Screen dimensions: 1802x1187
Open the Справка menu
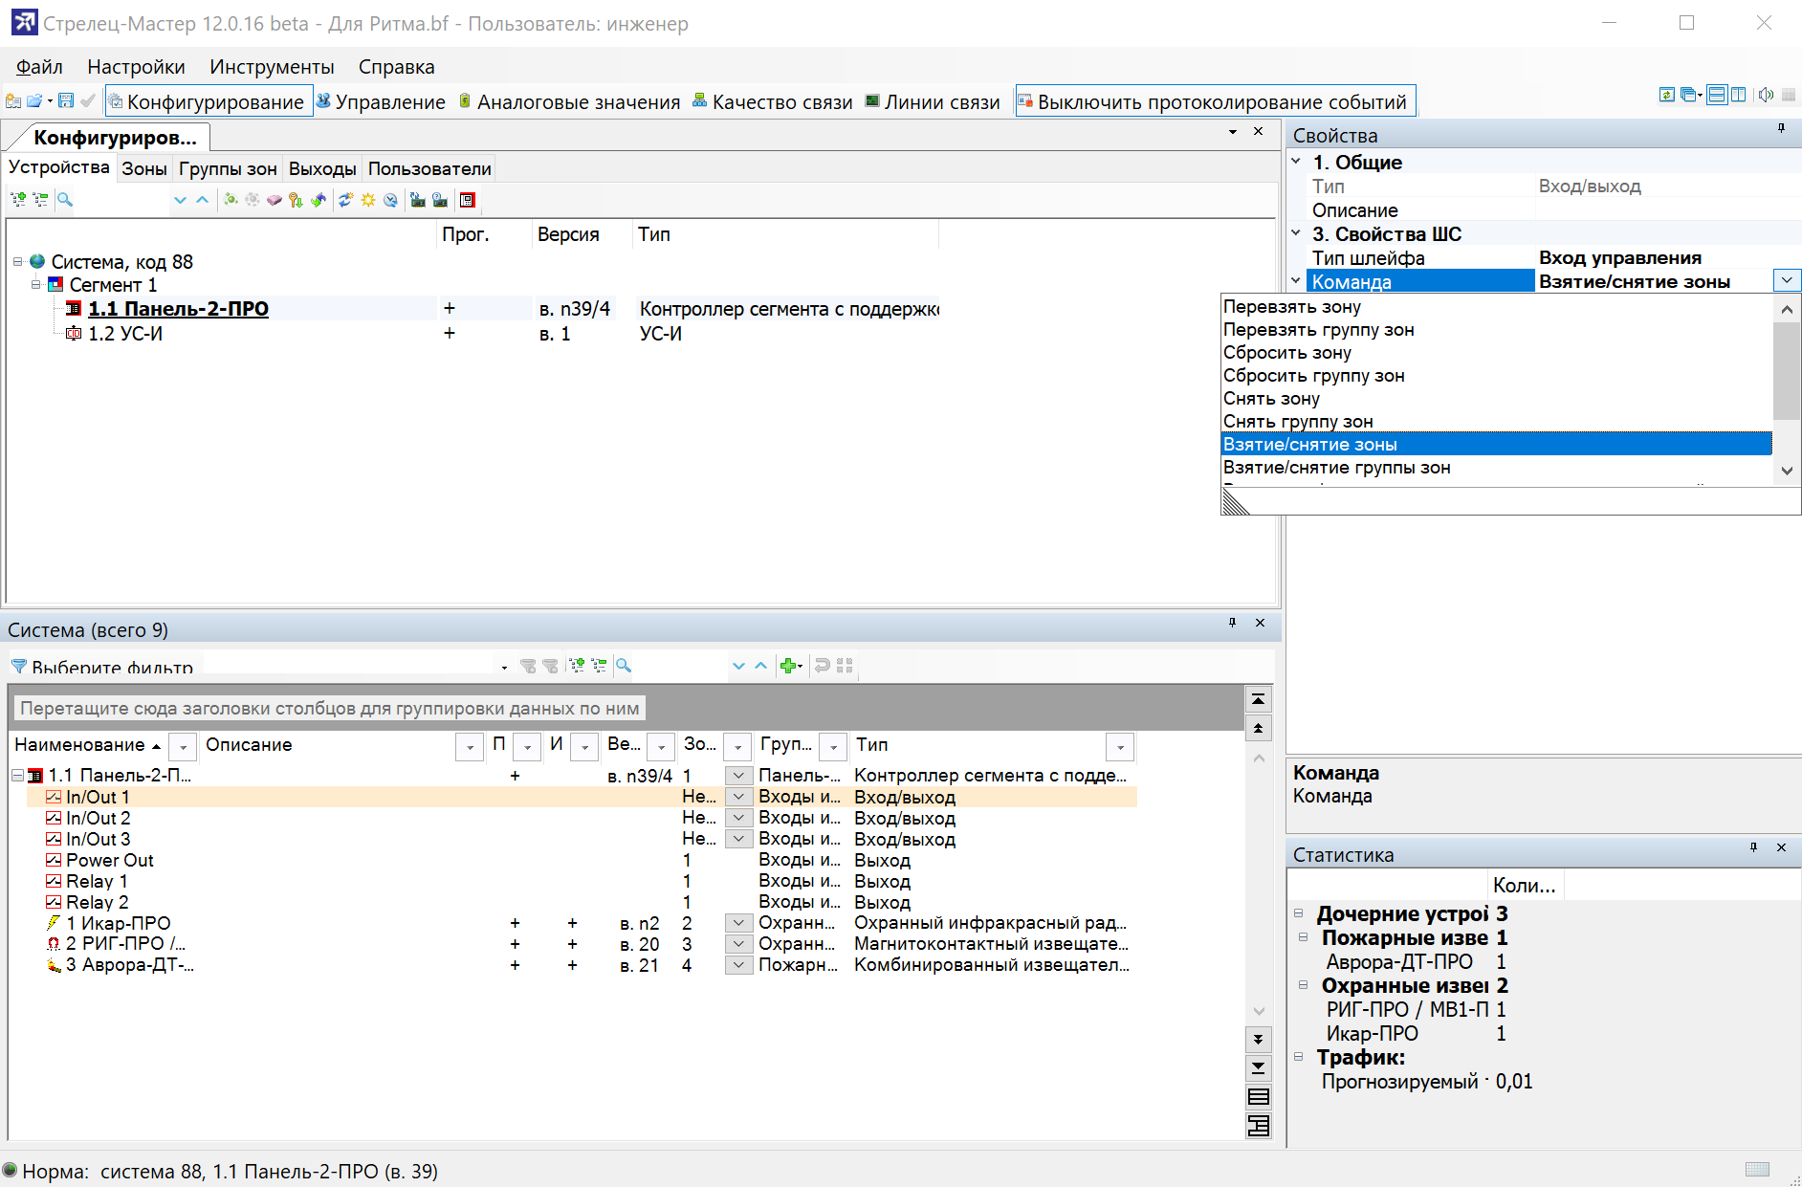coord(396,67)
